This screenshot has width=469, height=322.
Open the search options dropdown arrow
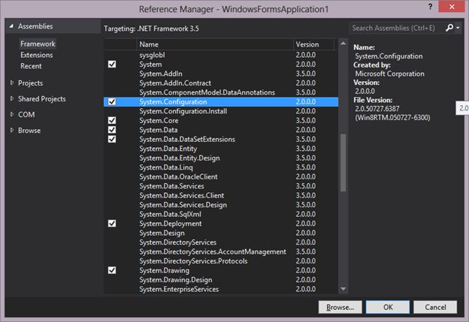coord(458,28)
